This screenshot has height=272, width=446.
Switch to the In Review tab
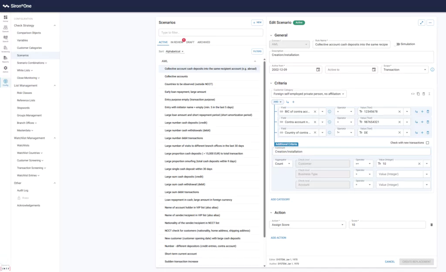coord(177,42)
